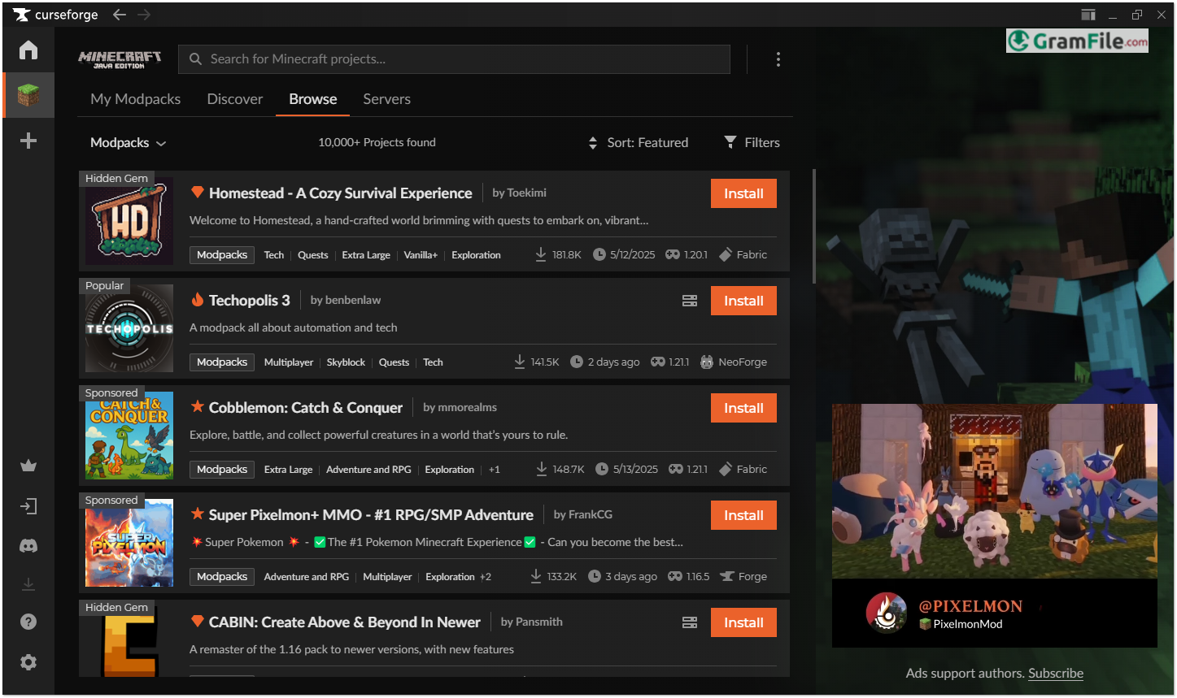Image resolution: width=1177 pixels, height=698 pixels.
Task: Open the Sort: Featured dropdown
Action: coord(639,143)
